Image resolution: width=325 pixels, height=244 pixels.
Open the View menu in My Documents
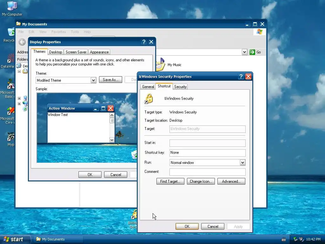(x=43, y=32)
